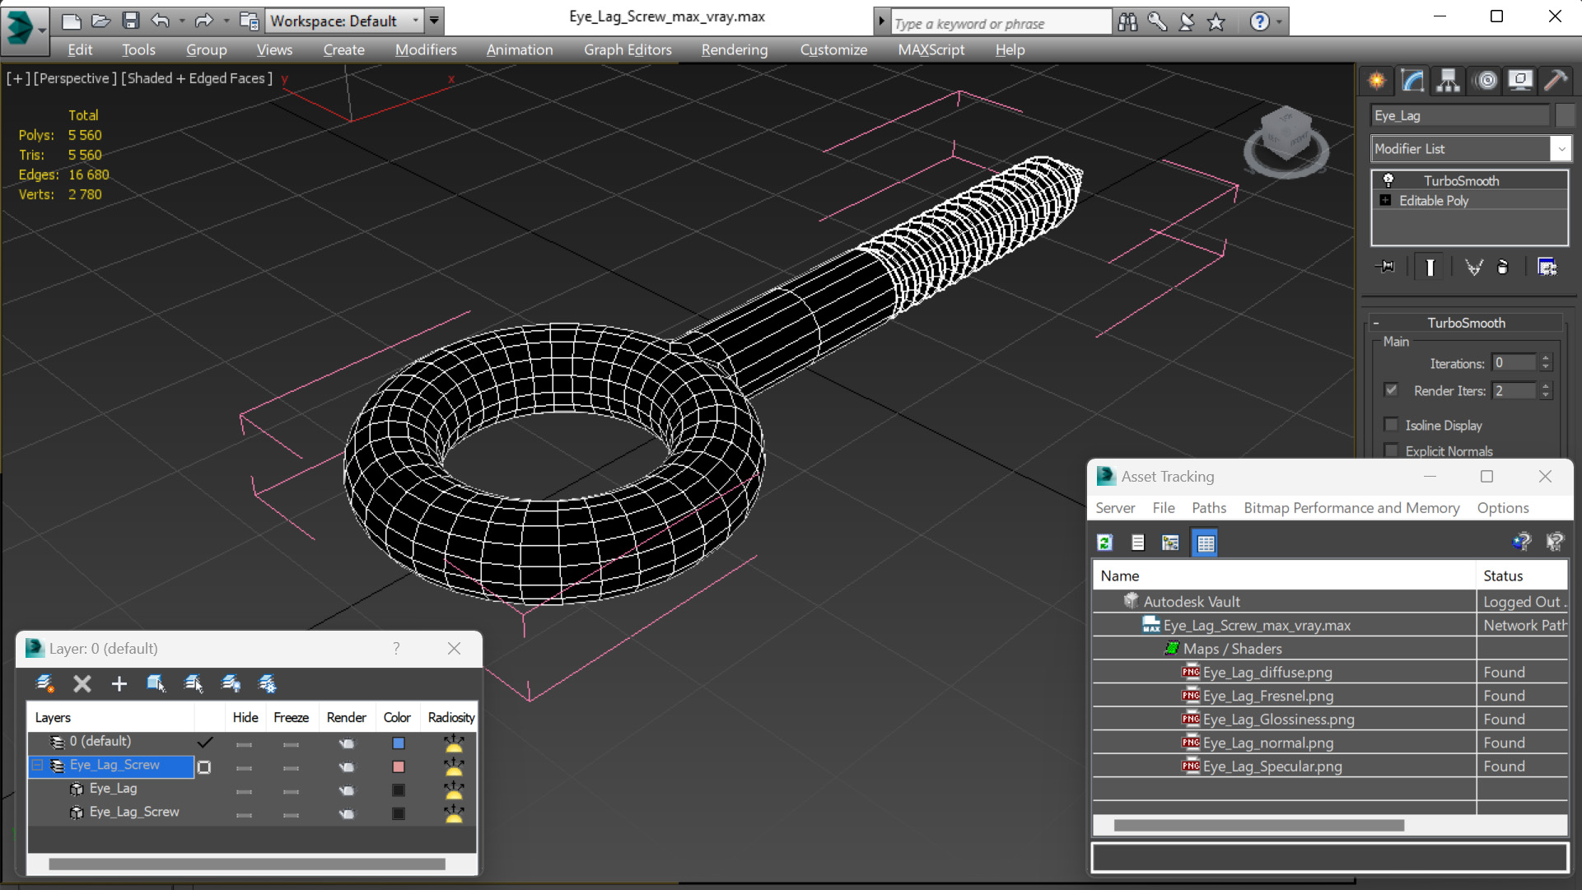The height and width of the screenshot is (890, 1582).
Task: Open the Rendering menu
Action: [734, 49]
